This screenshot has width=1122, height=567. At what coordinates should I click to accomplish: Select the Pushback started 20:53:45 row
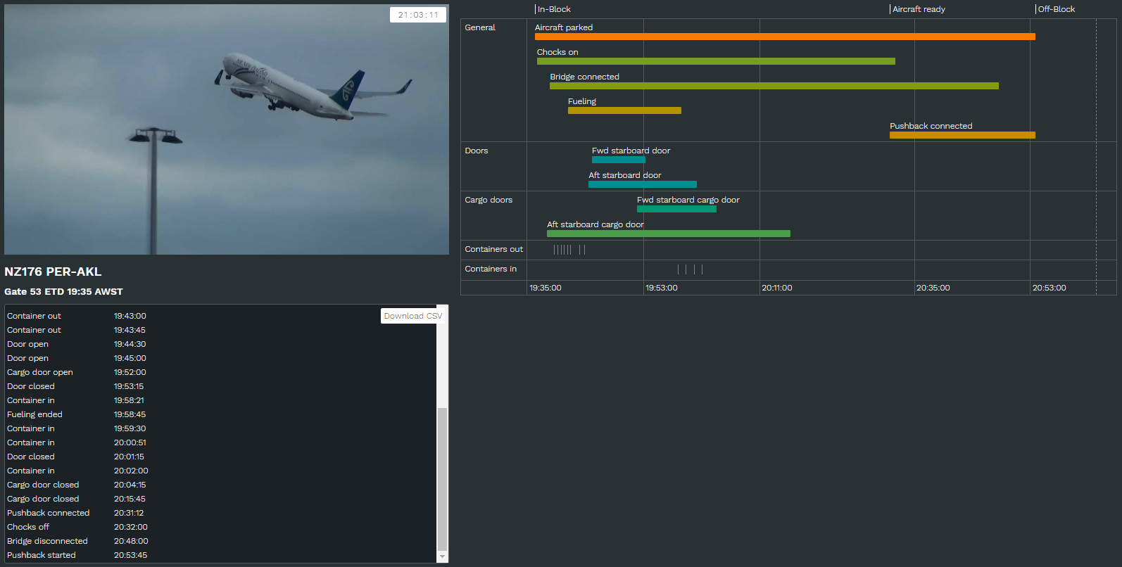(221, 555)
